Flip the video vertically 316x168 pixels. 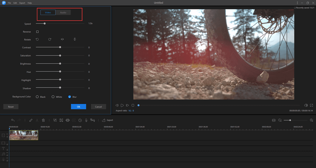click(75, 39)
